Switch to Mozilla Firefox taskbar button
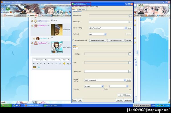Image resolution: width=171 pixels, height=113 pixels. pyautogui.click(x=33, y=106)
